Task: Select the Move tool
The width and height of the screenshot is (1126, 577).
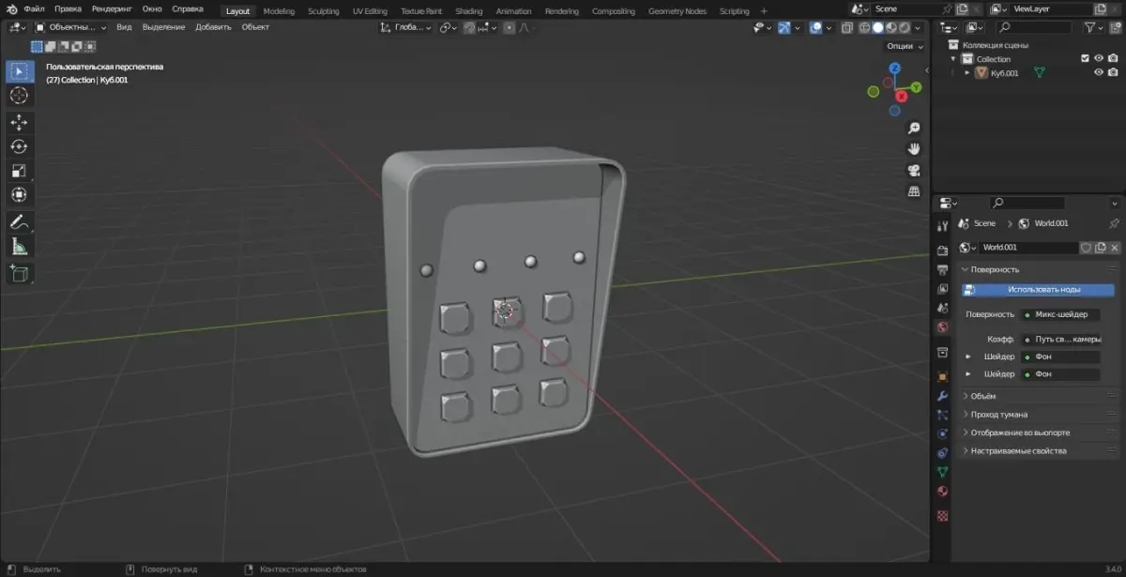Action: pos(19,122)
